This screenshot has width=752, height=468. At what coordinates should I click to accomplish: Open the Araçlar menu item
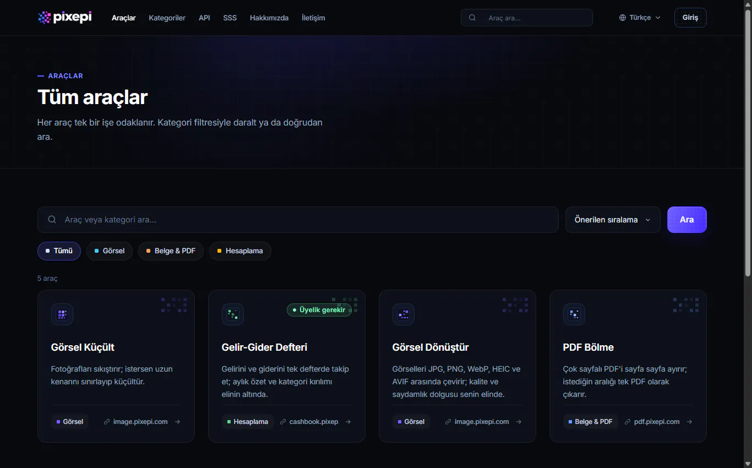click(x=124, y=18)
